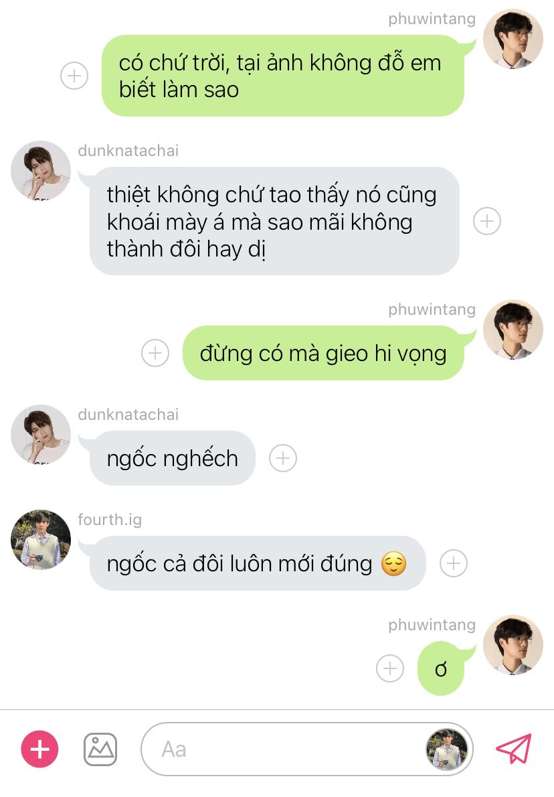Image resolution: width=554 pixels, height=797 pixels.
Task: Select the 'ngốc cả đôi luôn mới đúng' bubble
Action: click(258, 563)
